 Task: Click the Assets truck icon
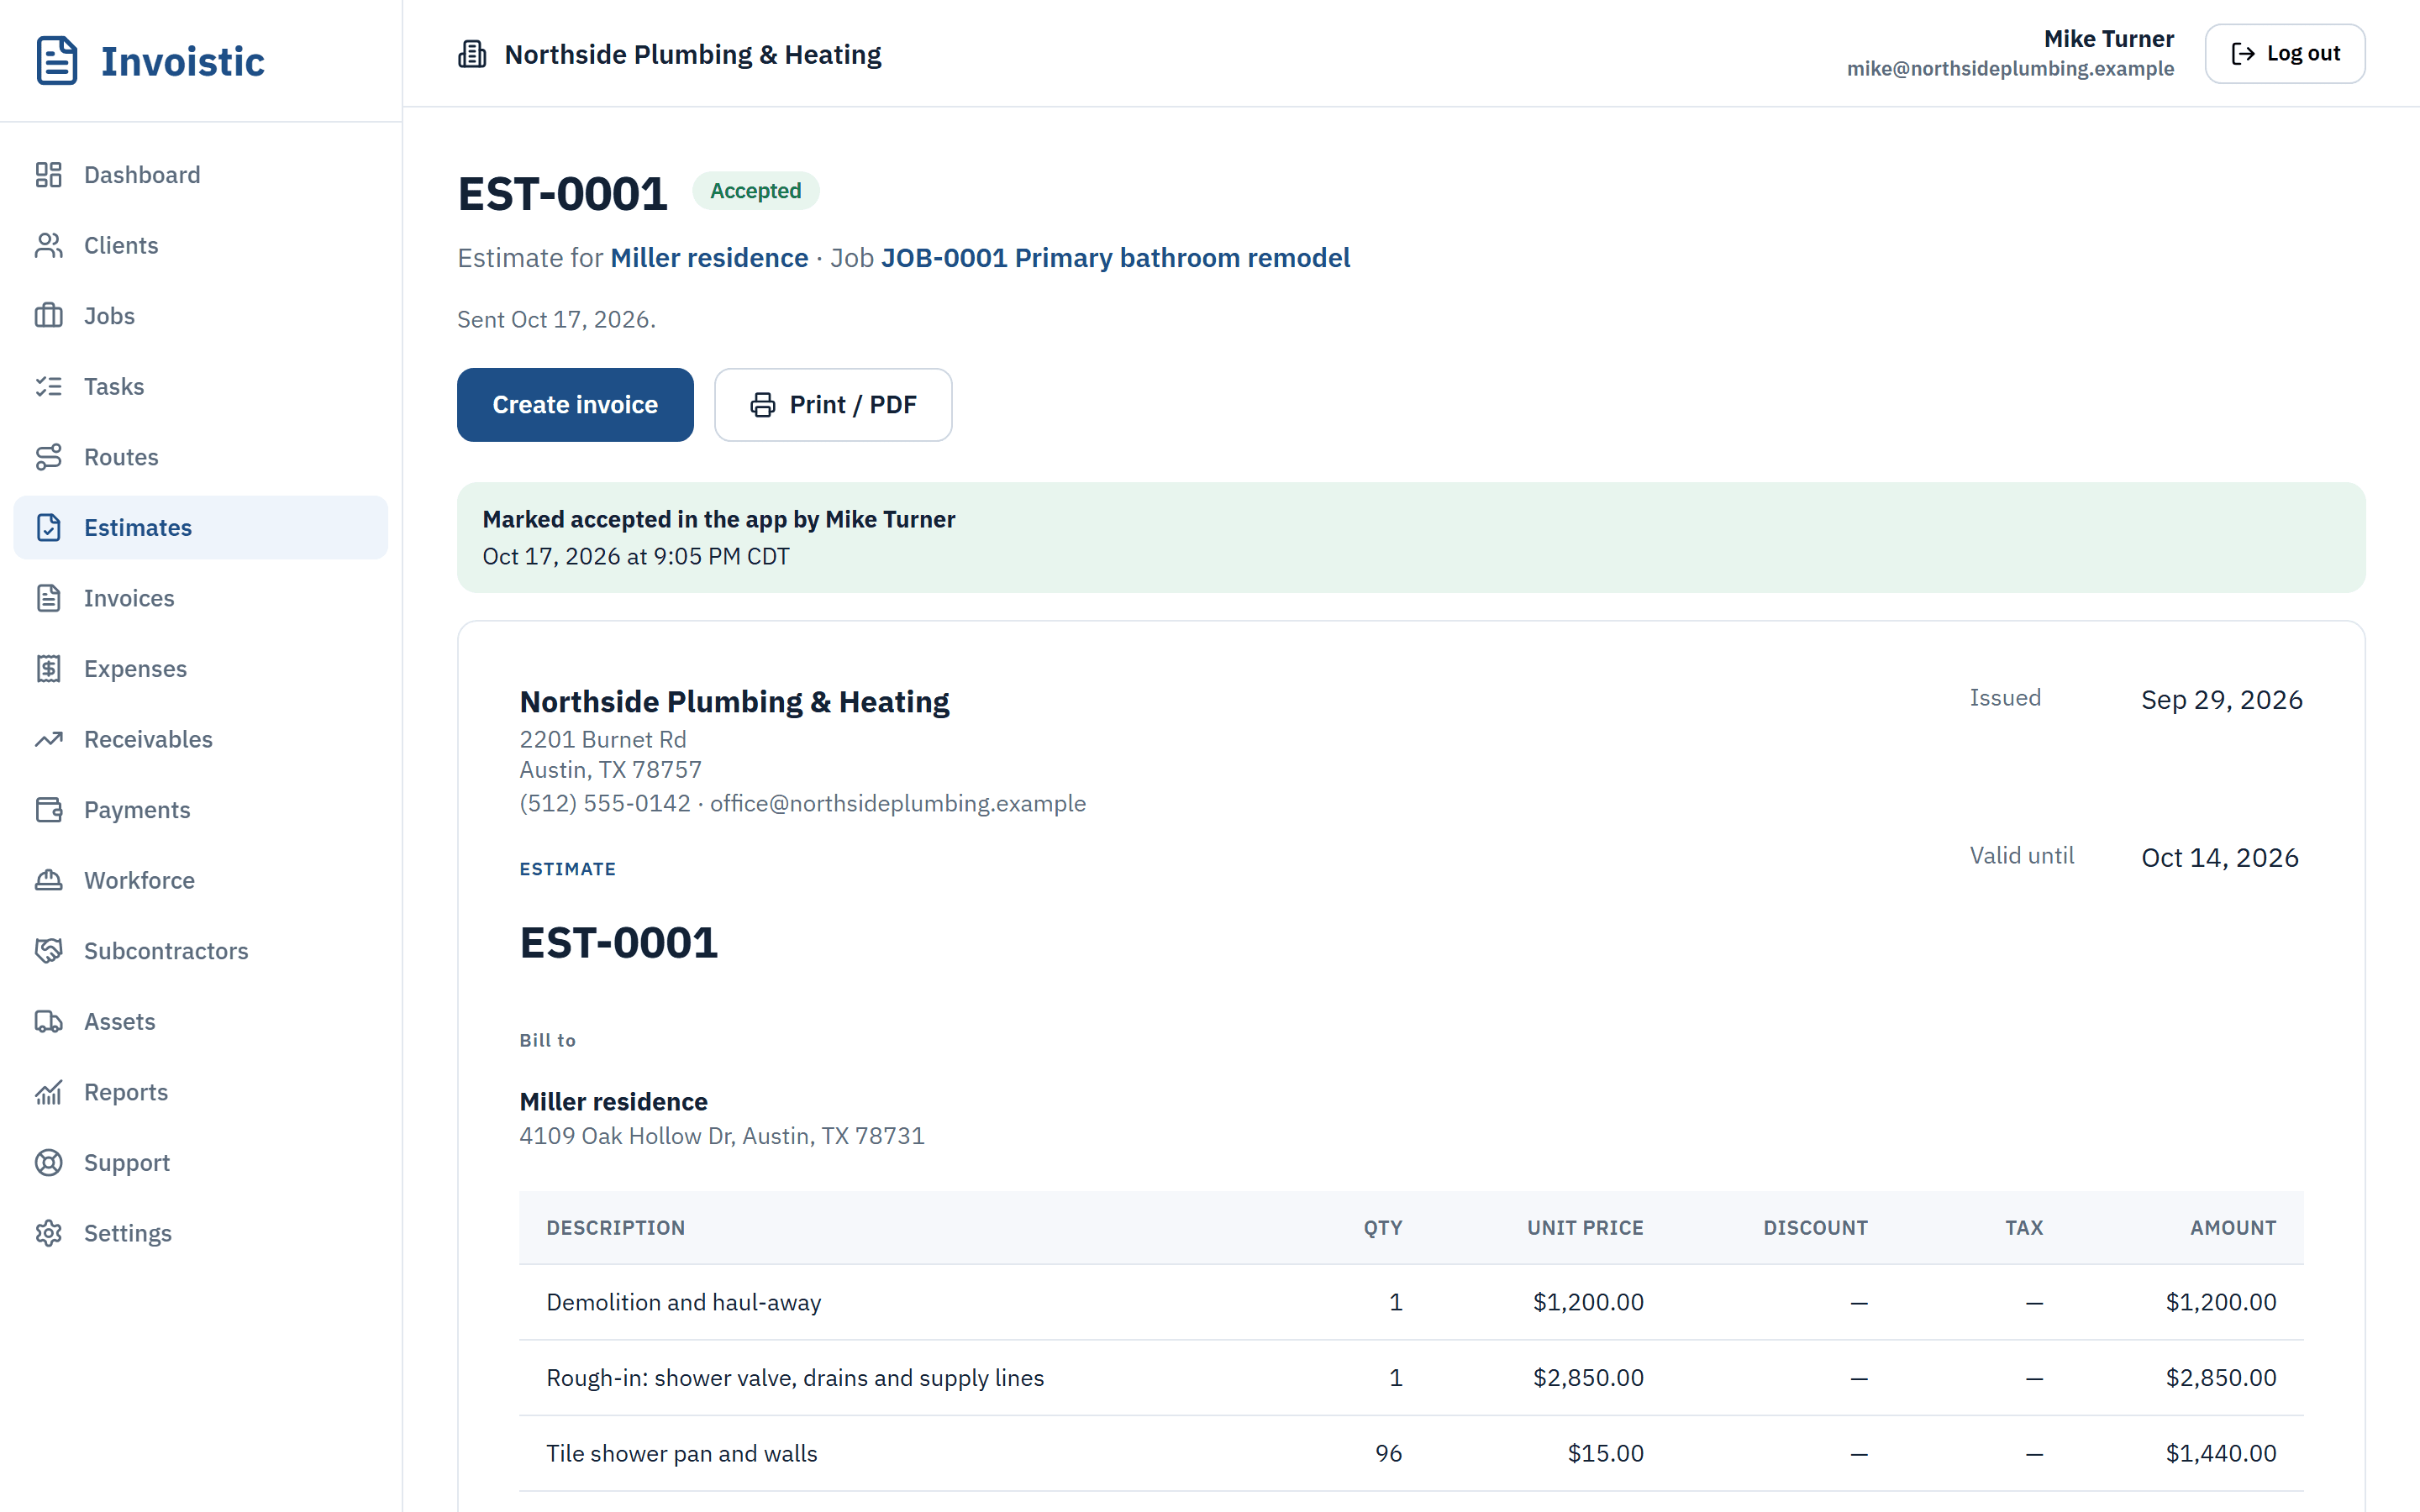(49, 1021)
